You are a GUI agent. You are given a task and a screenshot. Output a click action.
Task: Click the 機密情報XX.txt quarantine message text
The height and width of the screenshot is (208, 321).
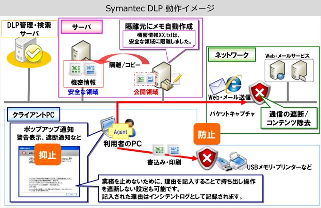[160, 38]
